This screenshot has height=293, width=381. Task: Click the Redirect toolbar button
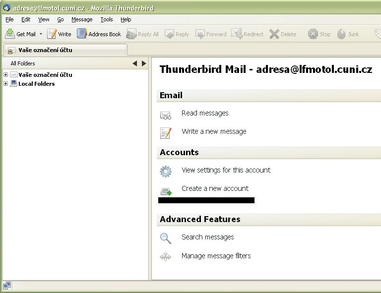(248, 34)
